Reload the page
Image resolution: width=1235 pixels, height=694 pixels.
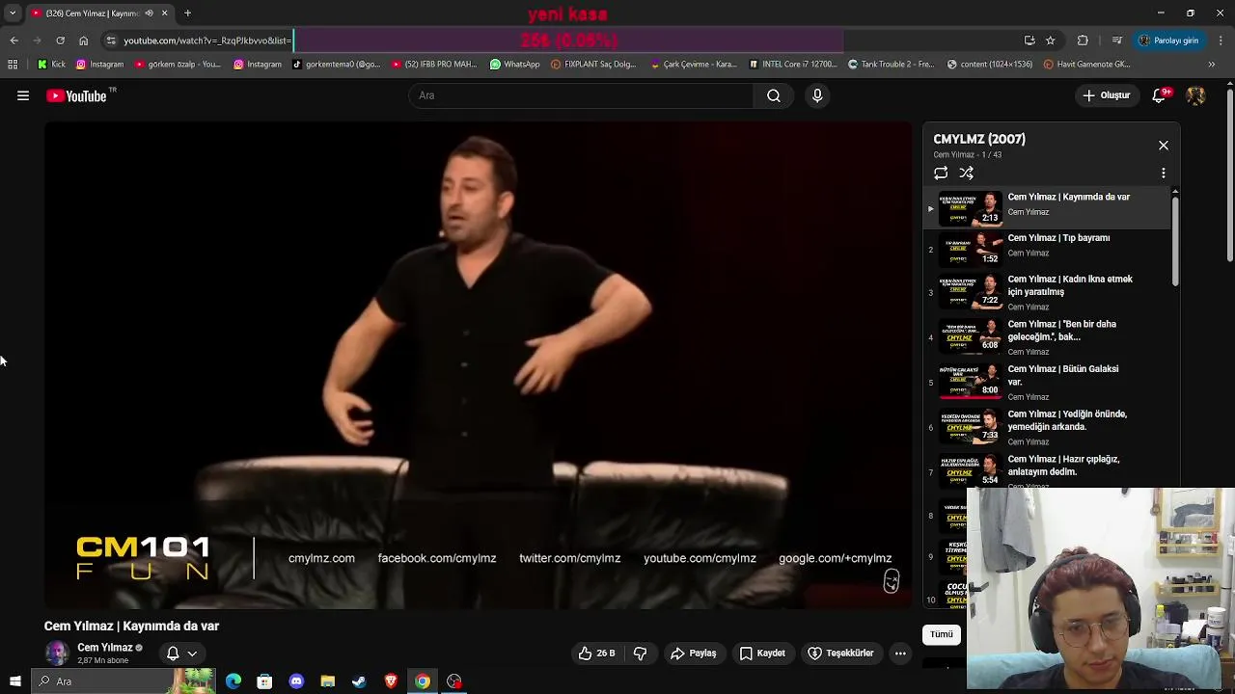pos(60,40)
